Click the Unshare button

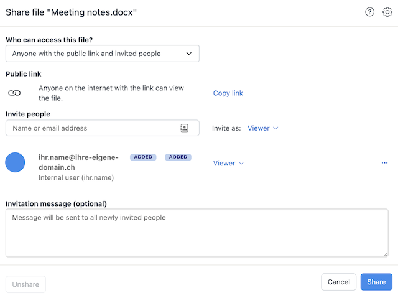pyautogui.click(x=25, y=284)
